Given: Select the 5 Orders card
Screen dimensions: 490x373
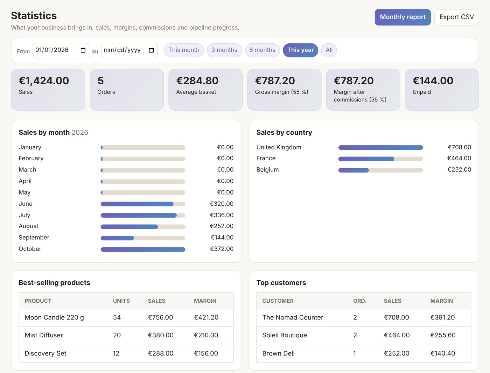Looking at the screenshot, I should click(x=127, y=90).
